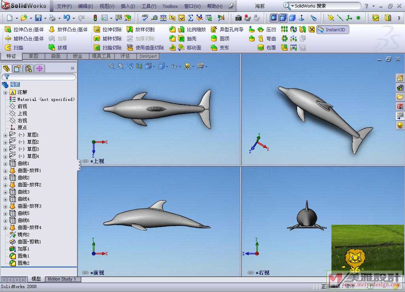405x292 pixels.
Task: Select the 圆顶 dome tool
Action: (x=220, y=38)
